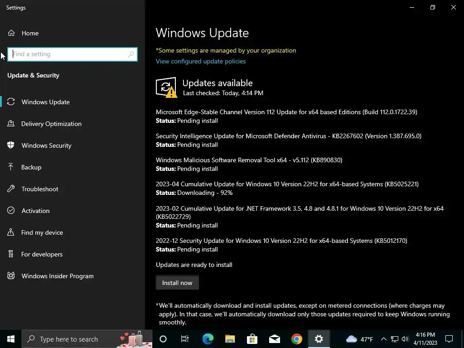Click Some settings are managed by organization notice
Viewport: 464px width, 348px height.
[226, 50]
